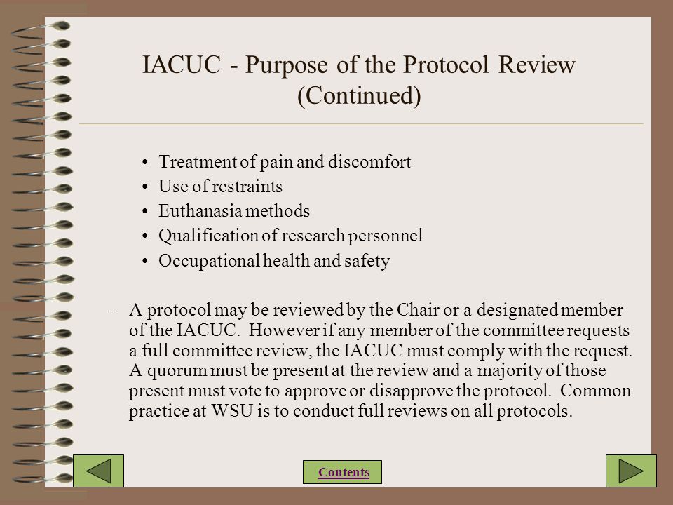The width and height of the screenshot is (673, 505).
Task: Select 'Occupational health and safety' bullet
Action: coord(274,261)
